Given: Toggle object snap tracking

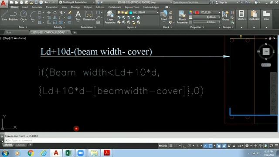Looking at the screenshot, I should click(x=205, y=146).
